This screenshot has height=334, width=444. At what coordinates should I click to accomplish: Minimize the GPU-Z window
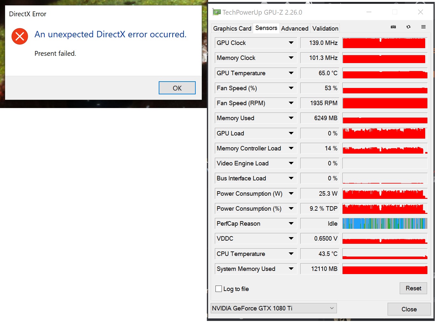369,12
